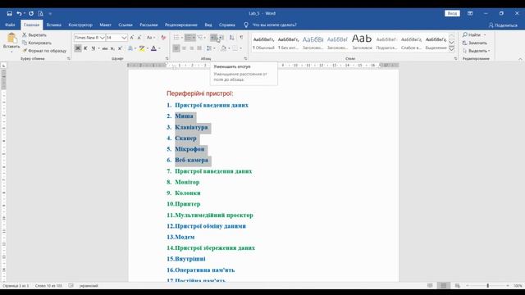This screenshot has width=525, height=295.
Task: Apply yellow text highlight color
Action: [x=142, y=48]
